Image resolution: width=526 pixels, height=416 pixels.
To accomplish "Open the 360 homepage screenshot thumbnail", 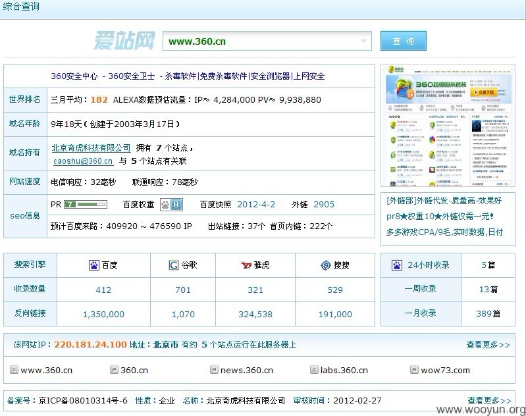I will (448, 126).
